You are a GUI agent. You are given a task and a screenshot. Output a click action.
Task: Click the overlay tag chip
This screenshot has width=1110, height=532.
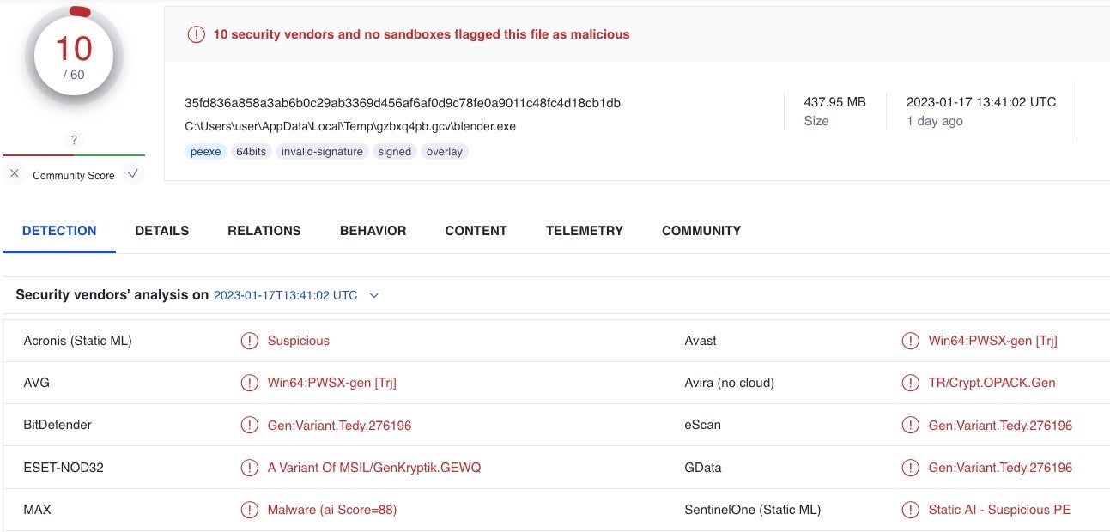pyautogui.click(x=444, y=152)
